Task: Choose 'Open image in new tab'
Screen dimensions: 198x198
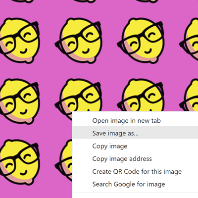Action: 126,121
